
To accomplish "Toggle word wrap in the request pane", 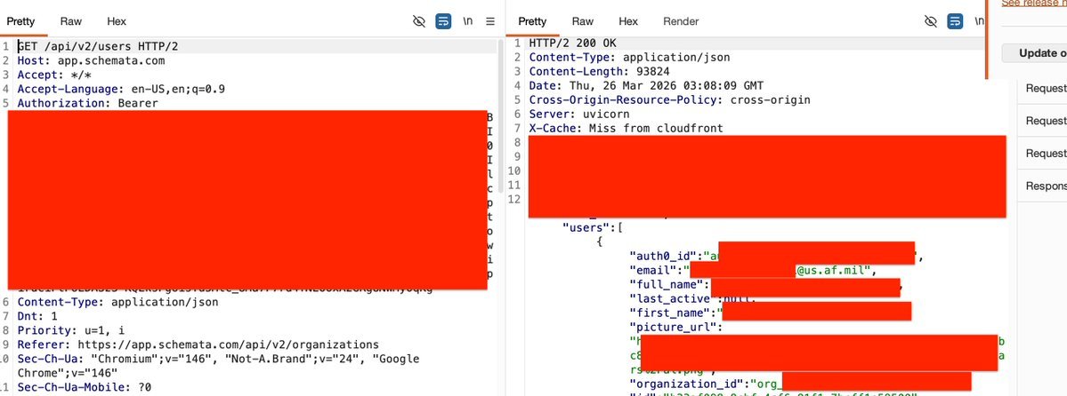I will click(444, 21).
